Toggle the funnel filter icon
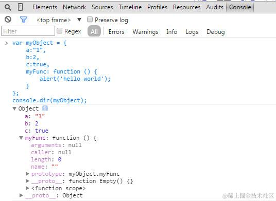The height and width of the screenshot is (201, 276). tap(24, 20)
